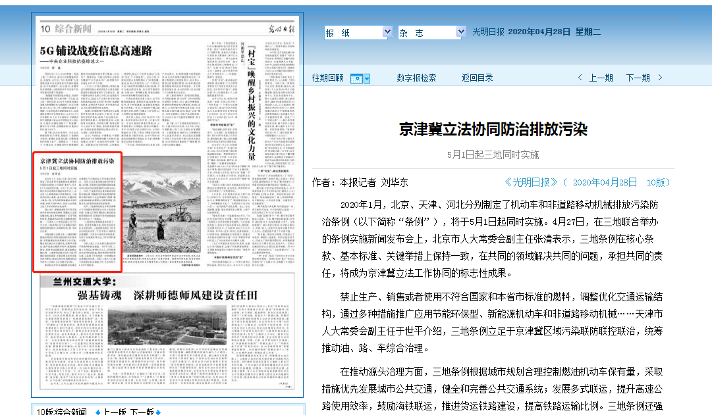Click the right chevron after 下一期
This screenshot has width=712, height=415.
(660, 78)
